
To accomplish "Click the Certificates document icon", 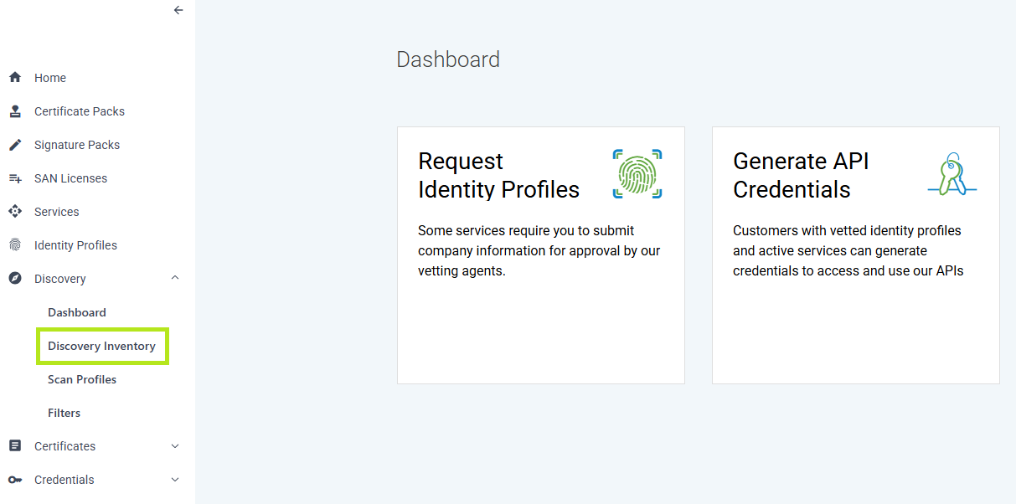I will click(x=14, y=445).
